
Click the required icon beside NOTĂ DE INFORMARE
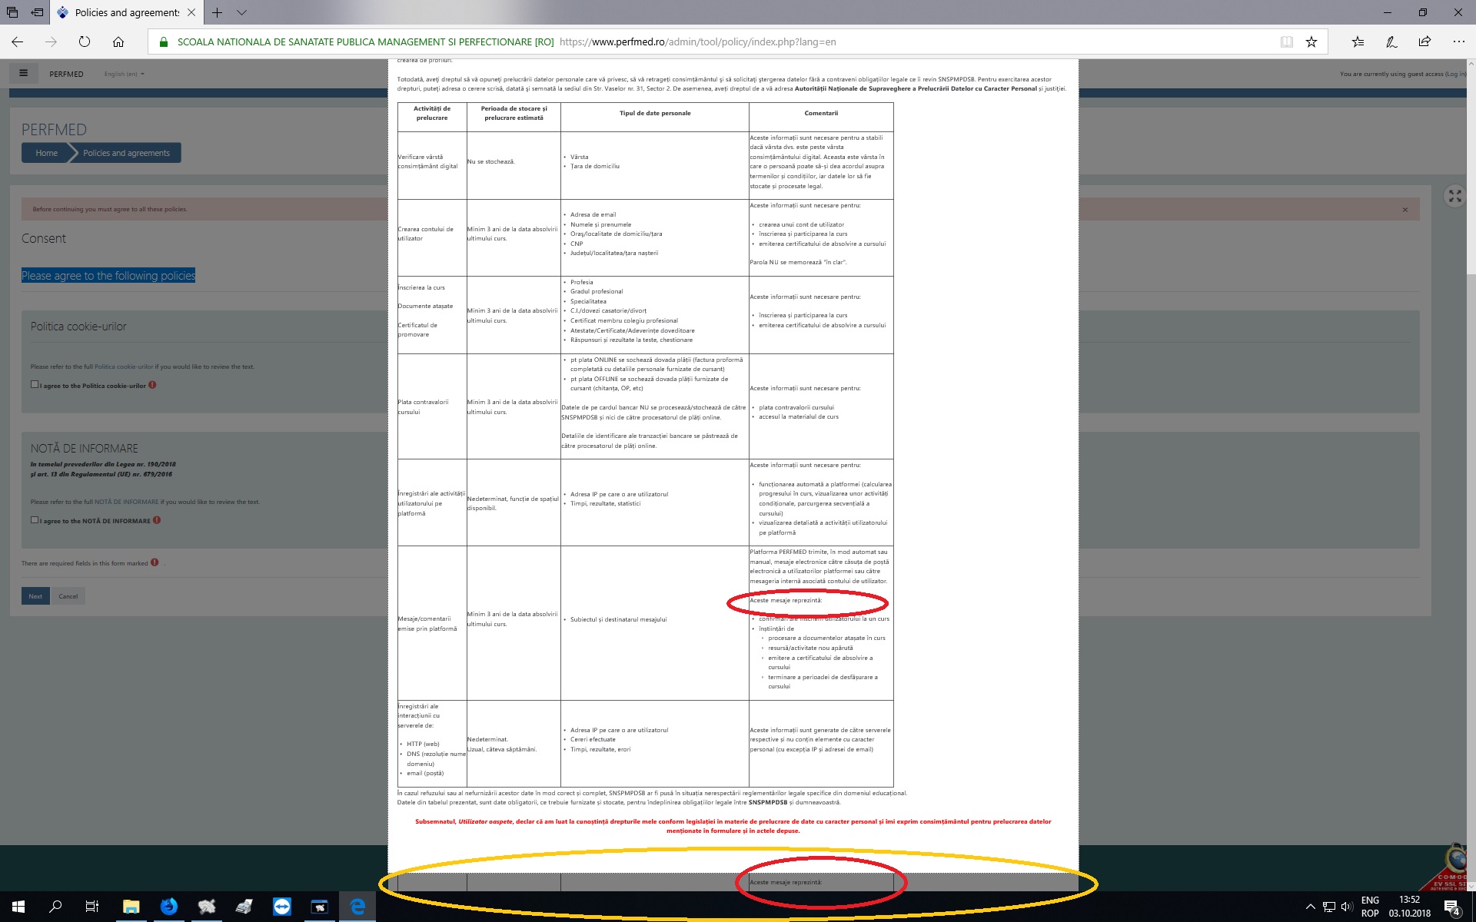(x=157, y=520)
